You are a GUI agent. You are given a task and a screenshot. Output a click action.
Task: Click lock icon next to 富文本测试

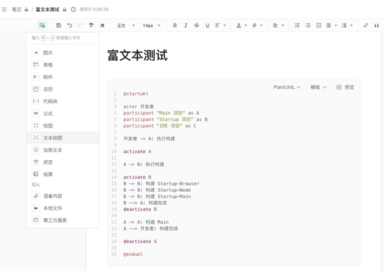click(x=64, y=9)
